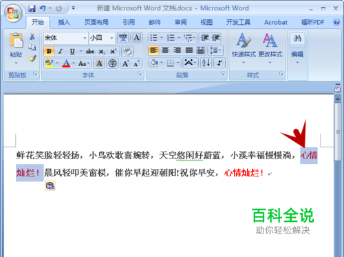Apply character border A icon
Screen dimensions: 344x257
[x=136, y=38]
